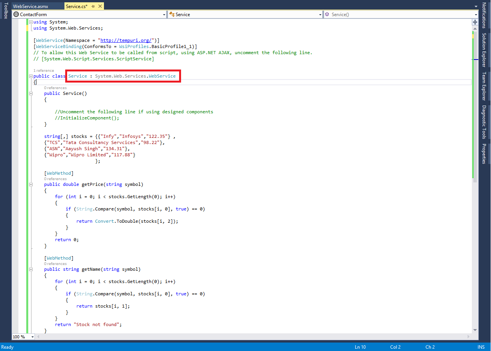
Task: Collapse the Service class code region
Action: [x=30, y=76]
